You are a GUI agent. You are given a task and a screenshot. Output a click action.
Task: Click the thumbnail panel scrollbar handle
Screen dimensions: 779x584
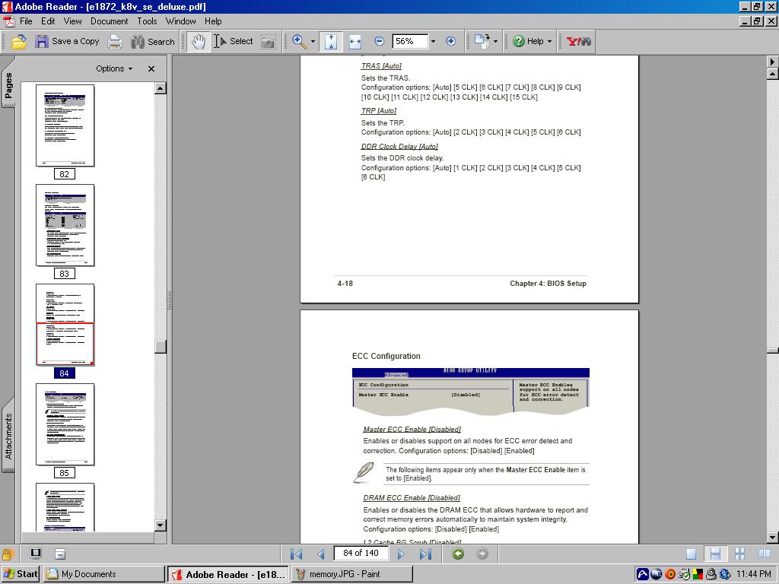[160, 346]
